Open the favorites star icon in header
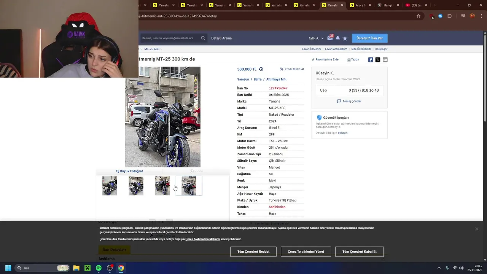Screen dimensions: 487x274 345,38
